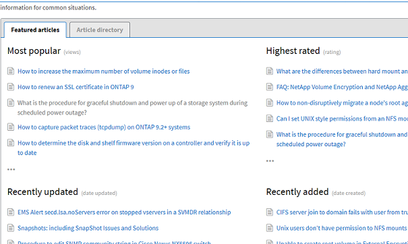
Task: Click document icon beside UNIX style permissions article
Action: [x=270, y=119]
